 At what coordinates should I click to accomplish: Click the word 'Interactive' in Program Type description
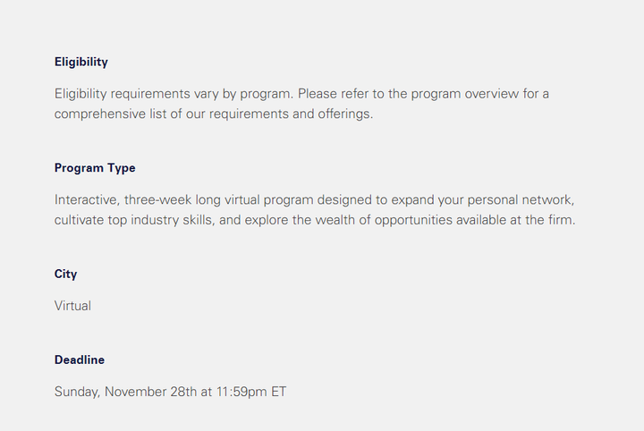[x=86, y=200]
